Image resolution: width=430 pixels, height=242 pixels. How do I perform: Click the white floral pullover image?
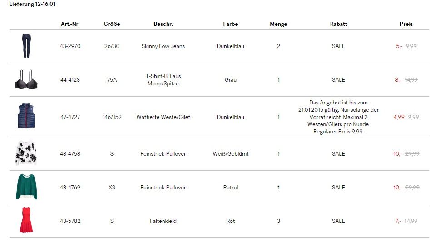(x=25, y=153)
